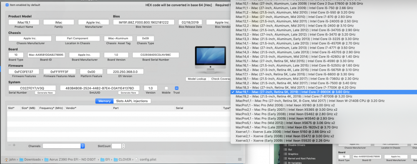Image resolution: width=417 pixels, height=164 pixels.
Task: Click the Product Name field iMac19,1
Action: click(24, 22)
